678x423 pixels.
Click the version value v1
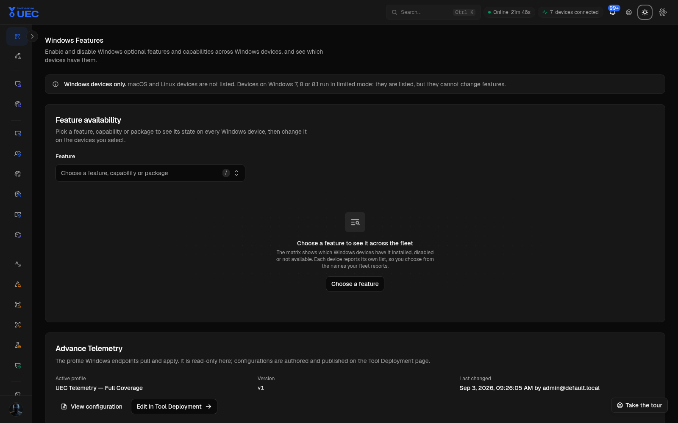261,388
